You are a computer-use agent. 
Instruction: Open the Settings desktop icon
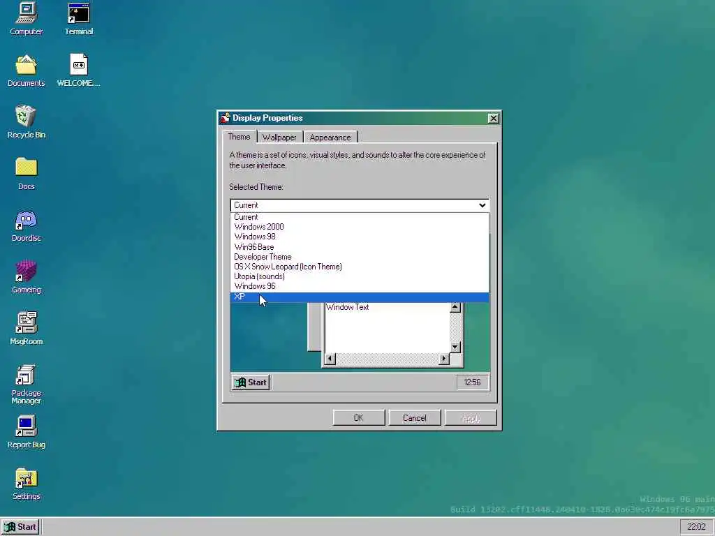[26, 484]
